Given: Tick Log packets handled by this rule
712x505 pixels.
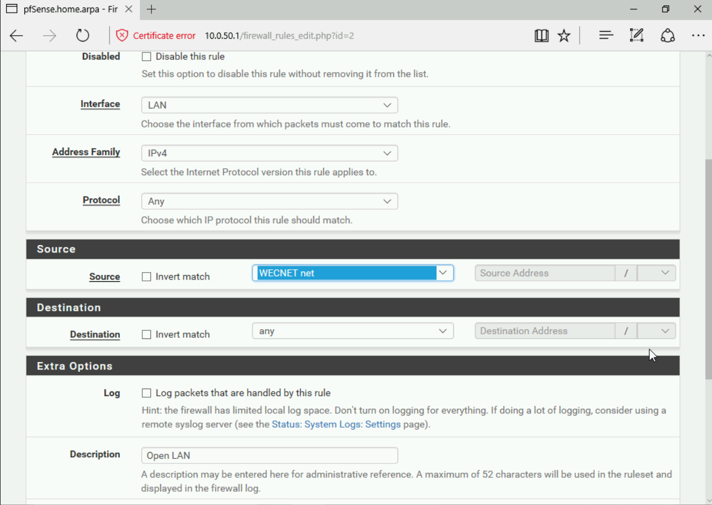Looking at the screenshot, I should coord(146,393).
